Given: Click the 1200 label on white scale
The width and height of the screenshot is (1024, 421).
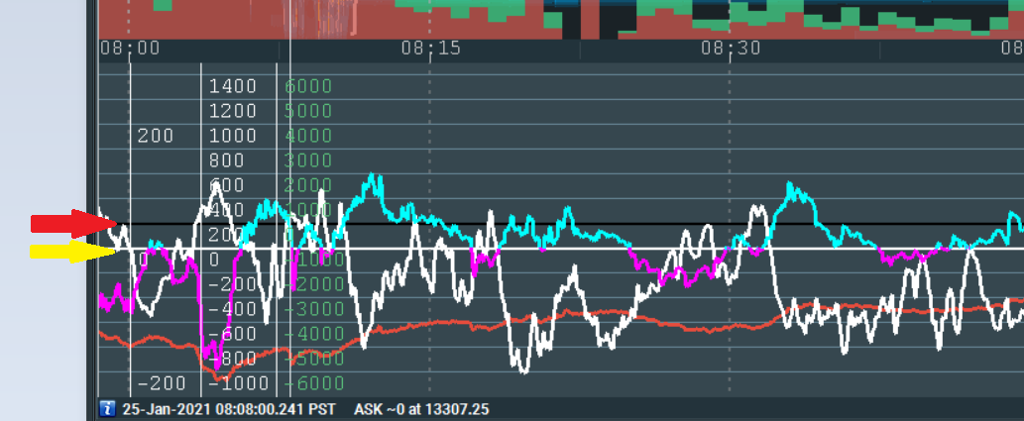Looking at the screenshot, I should pyautogui.click(x=232, y=111).
